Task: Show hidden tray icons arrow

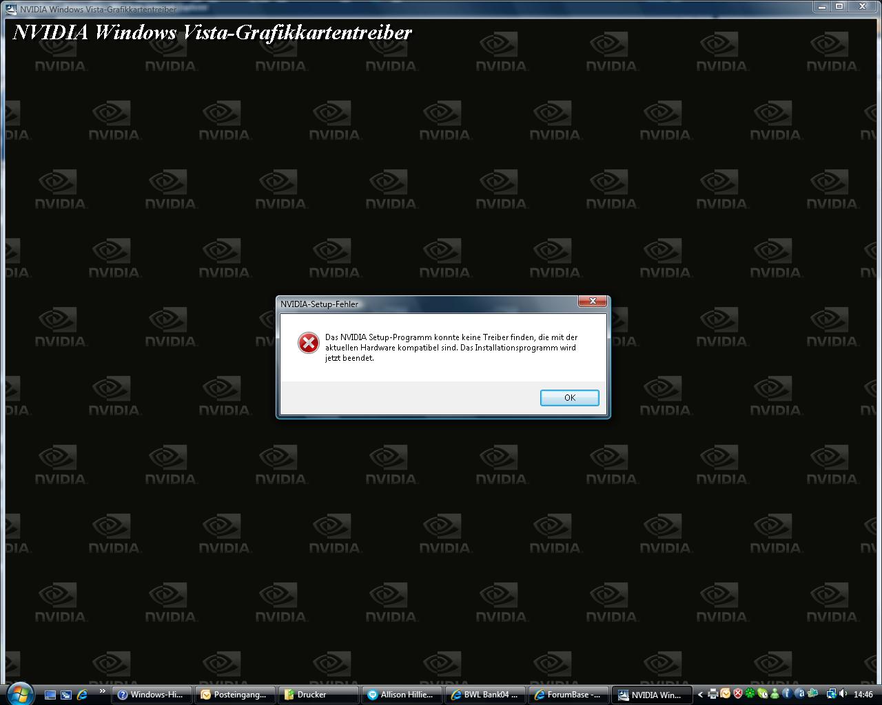Action: 700,695
